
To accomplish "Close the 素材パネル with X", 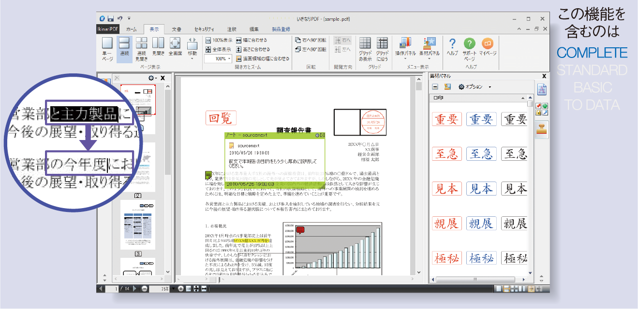I will coord(544,76).
